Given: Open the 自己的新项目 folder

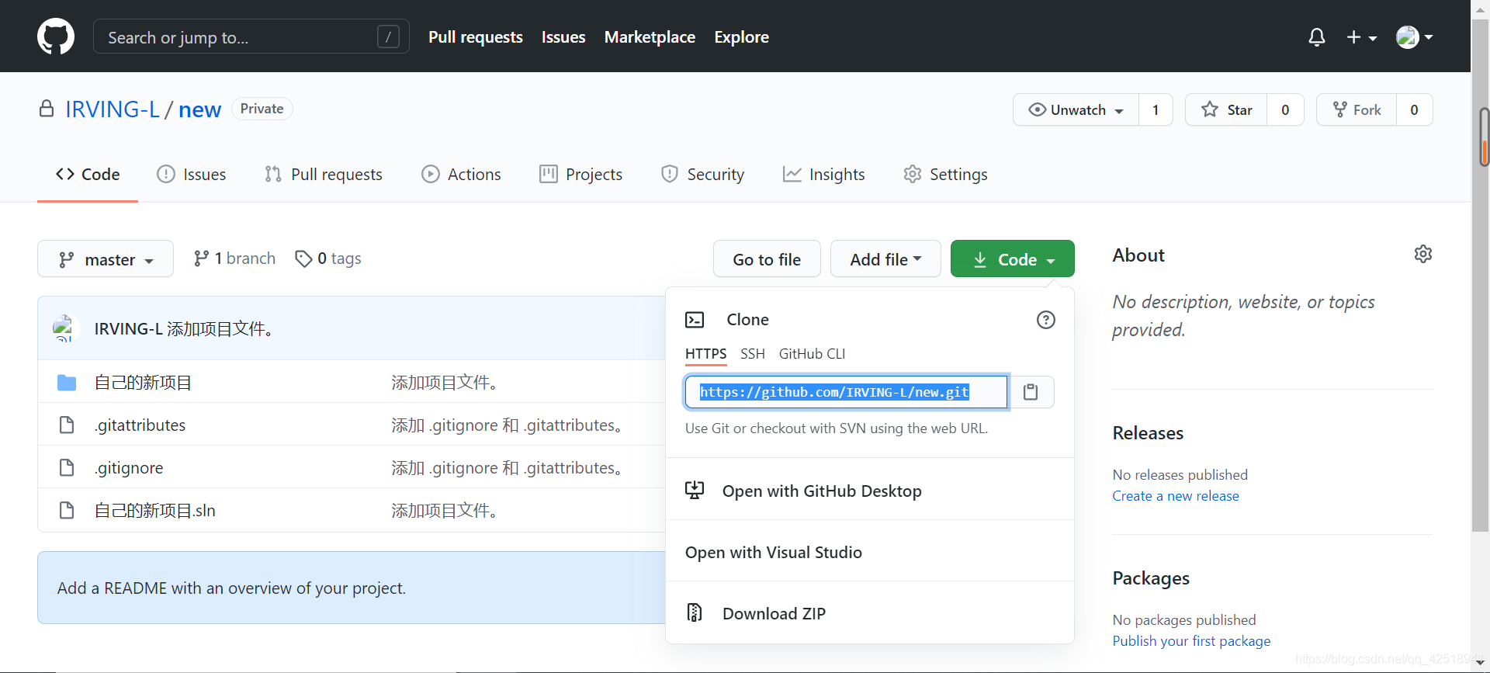Looking at the screenshot, I should pos(143,383).
